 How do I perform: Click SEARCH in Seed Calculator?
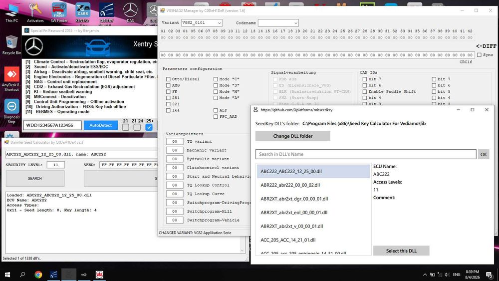click(x=35, y=178)
